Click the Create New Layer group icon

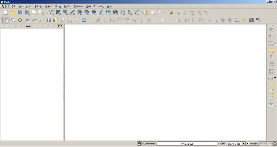pos(146,12)
